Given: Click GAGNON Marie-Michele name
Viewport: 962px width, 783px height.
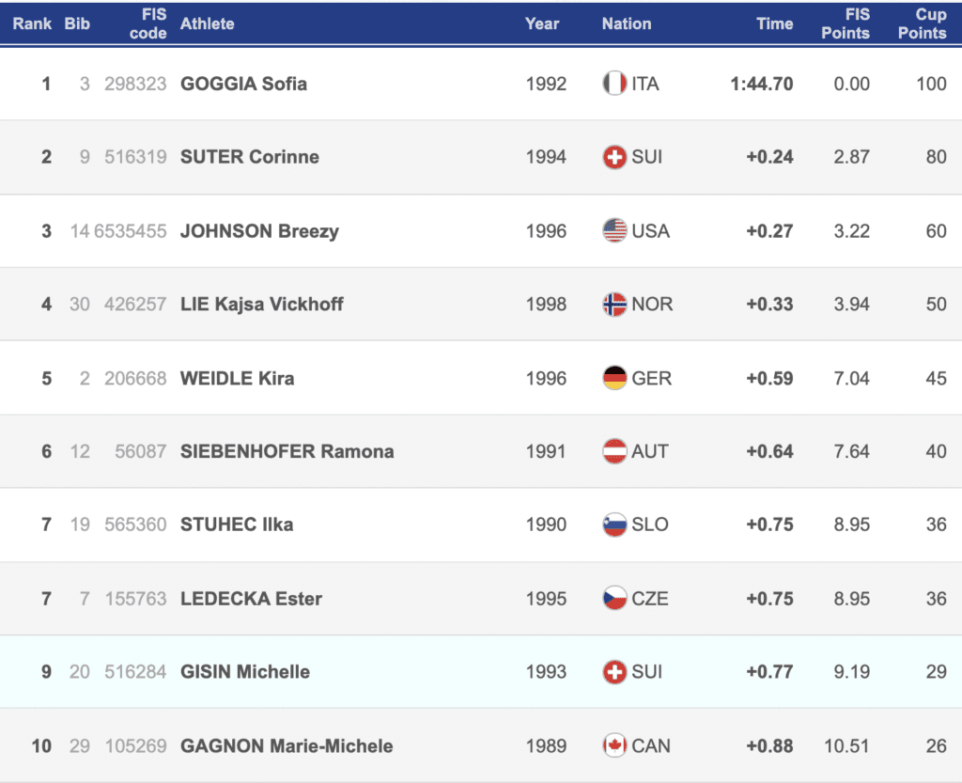Looking at the screenshot, I should point(287,746).
